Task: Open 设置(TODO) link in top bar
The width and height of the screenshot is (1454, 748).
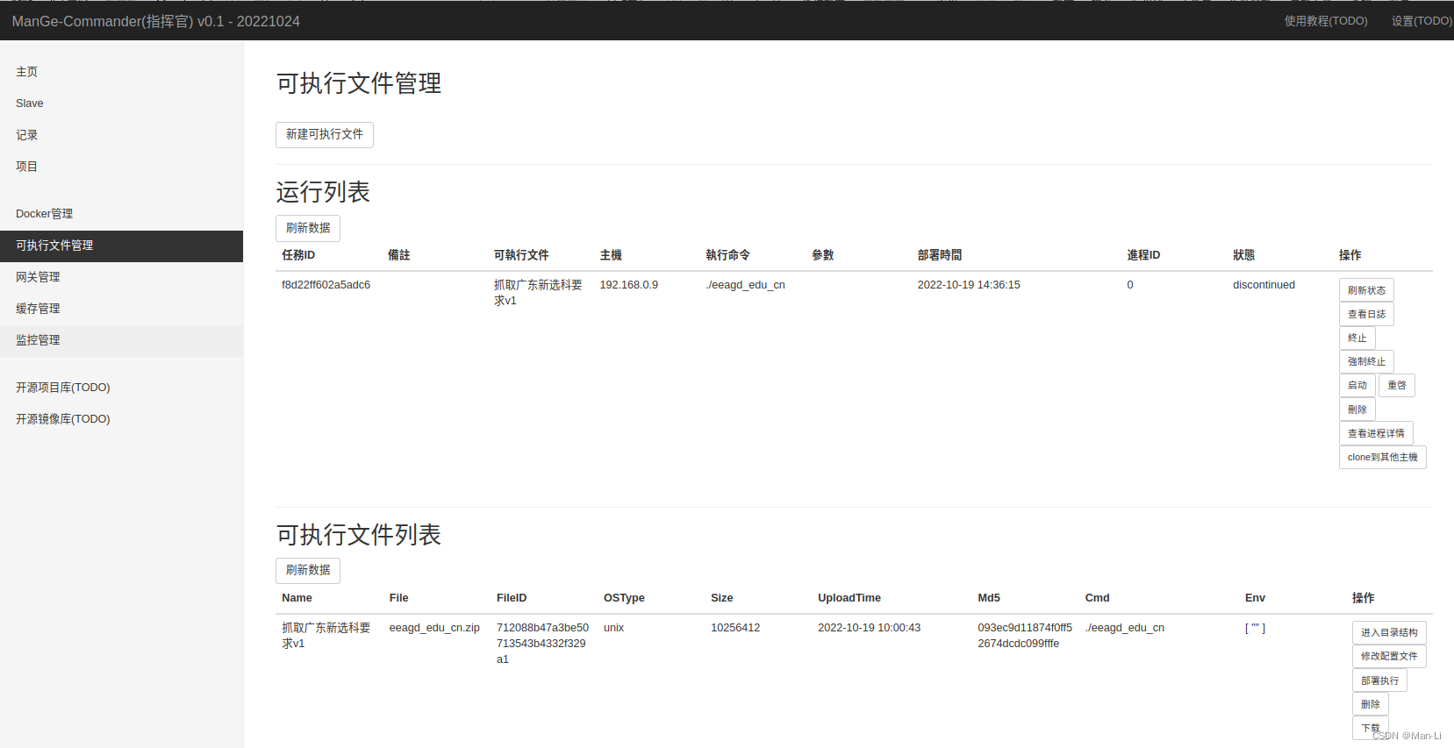Action: tap(1422, 21)
